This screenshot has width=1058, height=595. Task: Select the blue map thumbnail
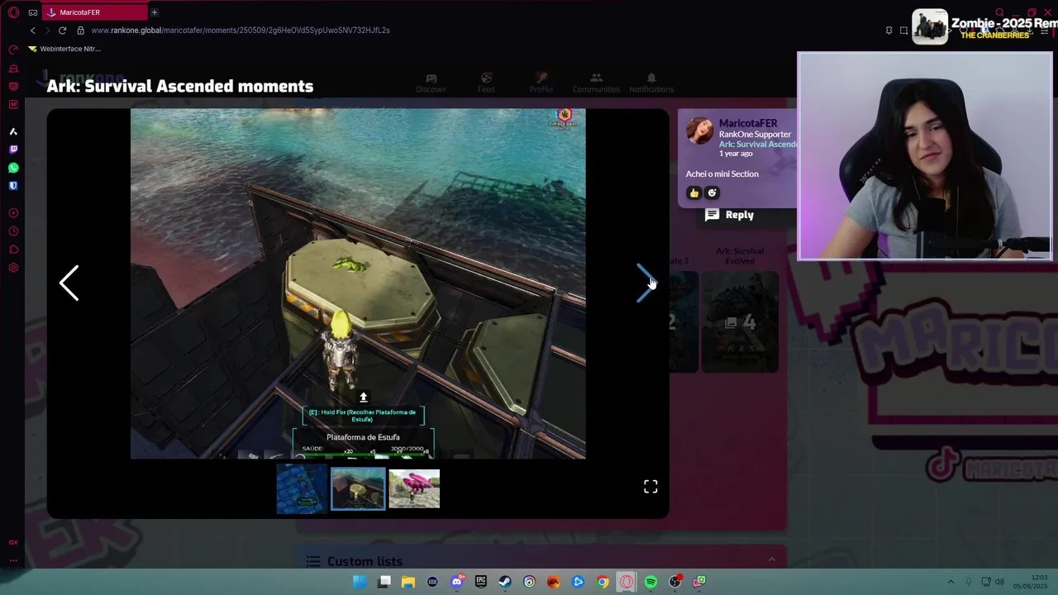(x=302, y=488)
